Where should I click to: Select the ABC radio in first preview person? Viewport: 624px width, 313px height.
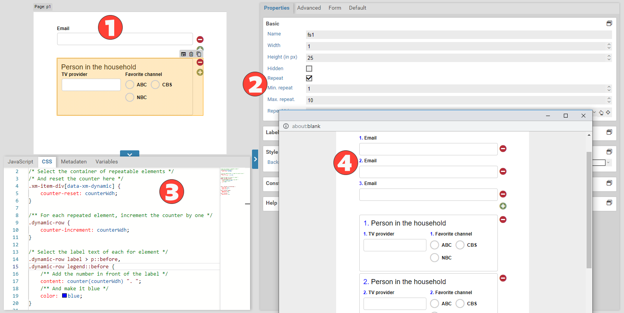pos(435,245)
